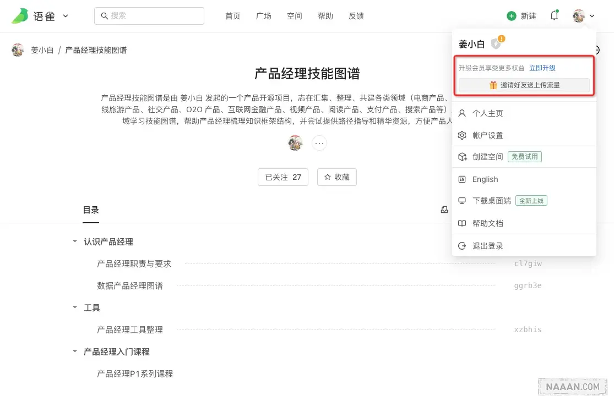Click the ellipsis circle next to member avatar
The image size is (614, 402).
point(319,143)
